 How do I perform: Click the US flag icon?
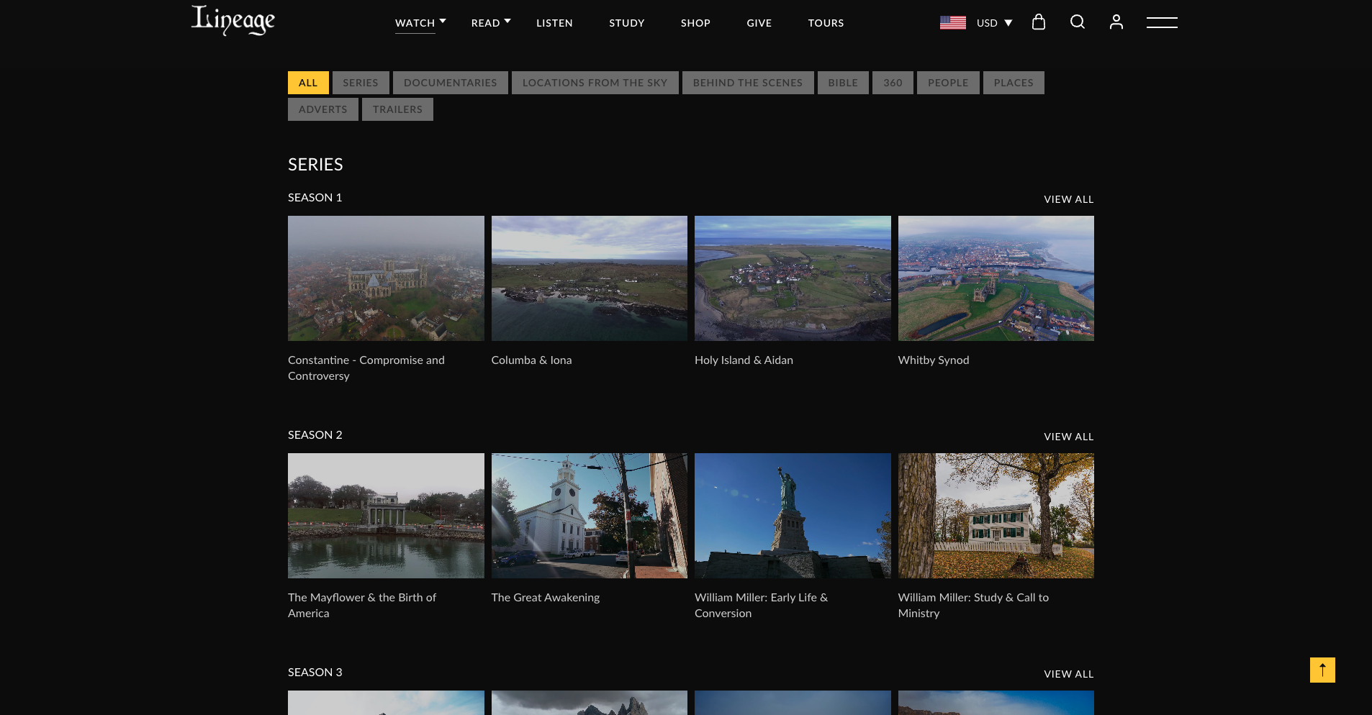pyautogui.click(x=952, y=23)
